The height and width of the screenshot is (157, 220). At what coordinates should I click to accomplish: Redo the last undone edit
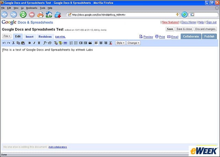tap(9, 43)
